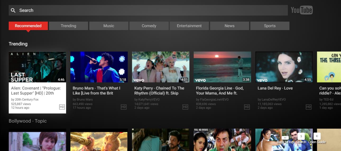This screenshot has height=151, width=341.
Task: Click the 3:38 duration label
Action: click(x=246, y=80)
